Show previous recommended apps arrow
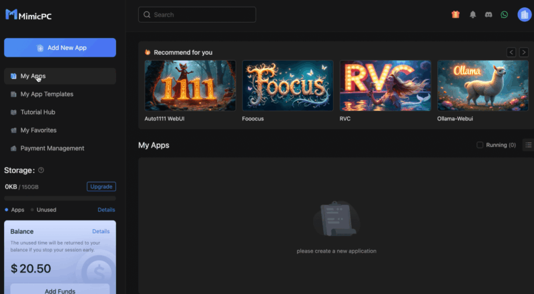 point(511,52)
